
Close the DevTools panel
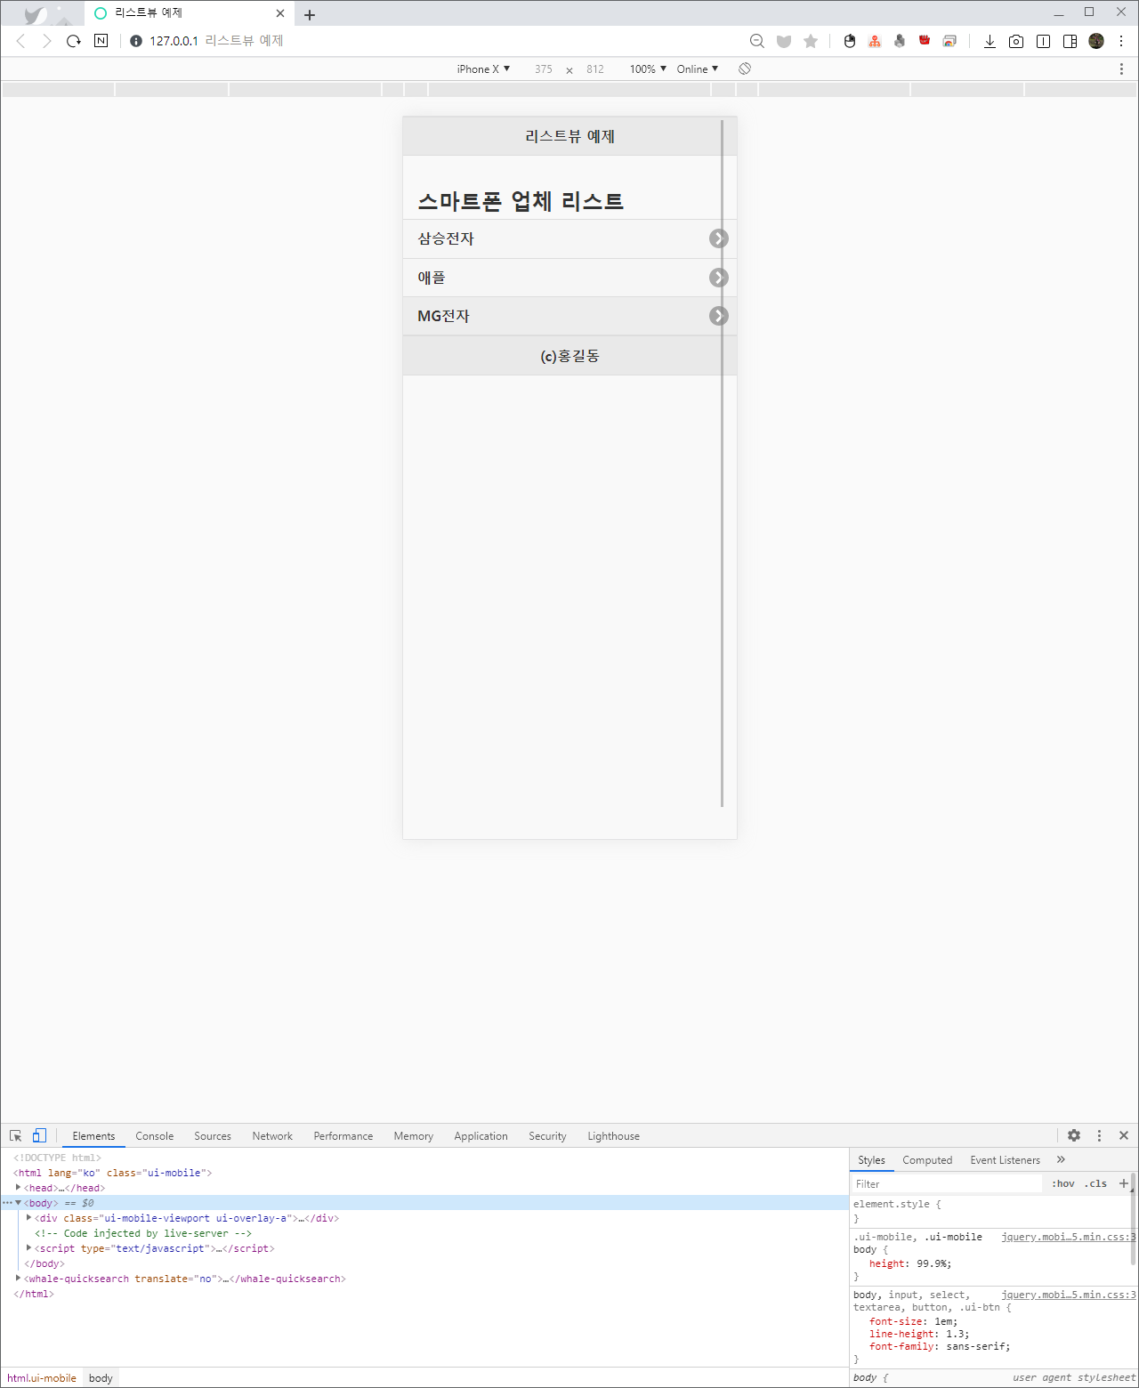pos(1124,1135)
